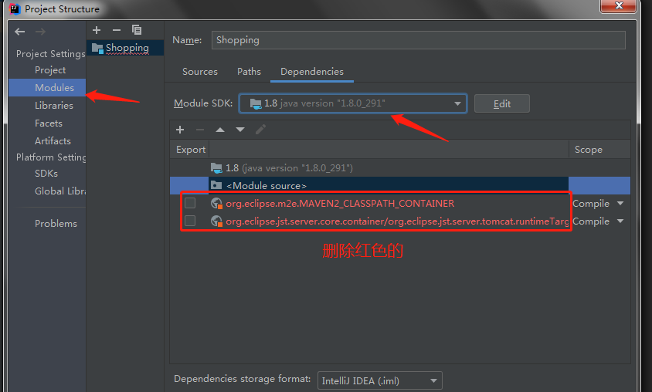Screen dimensions: 652x392
Task: Edit dependency with the pencil icon
Action: [260, 130]
